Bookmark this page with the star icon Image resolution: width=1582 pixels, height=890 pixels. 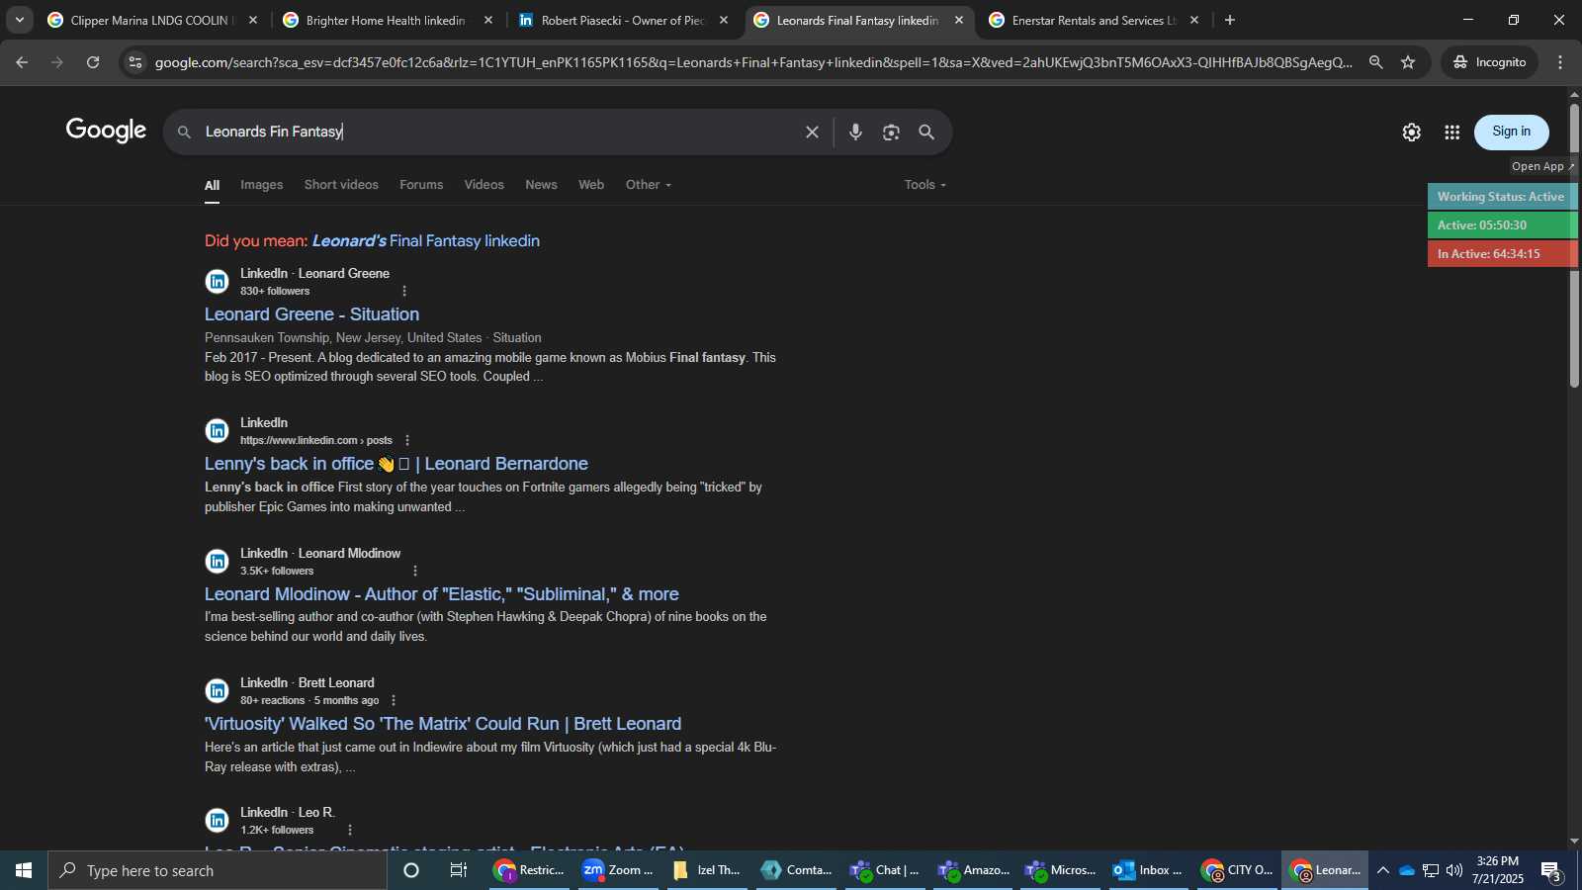tap(1408, 61)
